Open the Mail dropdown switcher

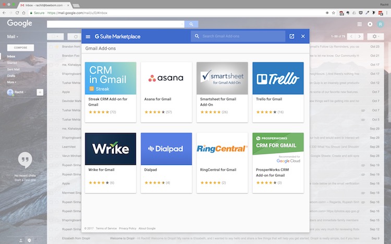13,36
